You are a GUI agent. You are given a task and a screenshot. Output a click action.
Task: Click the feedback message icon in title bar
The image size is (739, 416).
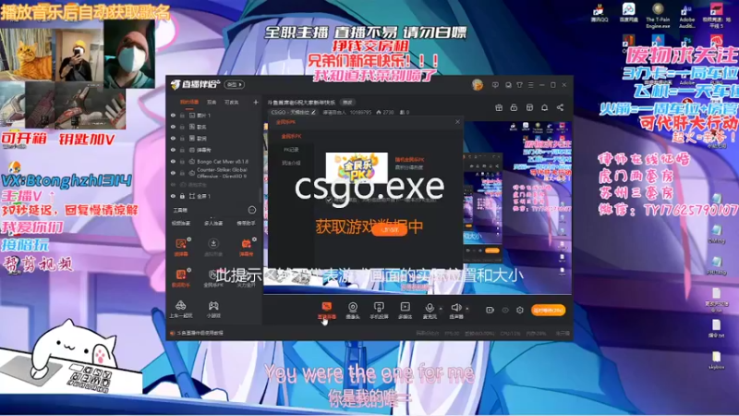pyautogui.click(x=495, y=85)
